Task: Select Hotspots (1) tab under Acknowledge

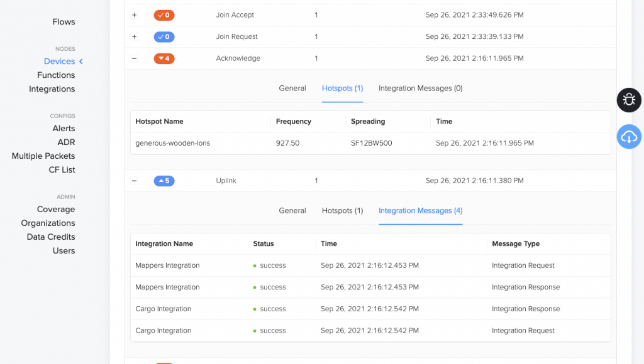Action: coord(343,88)
